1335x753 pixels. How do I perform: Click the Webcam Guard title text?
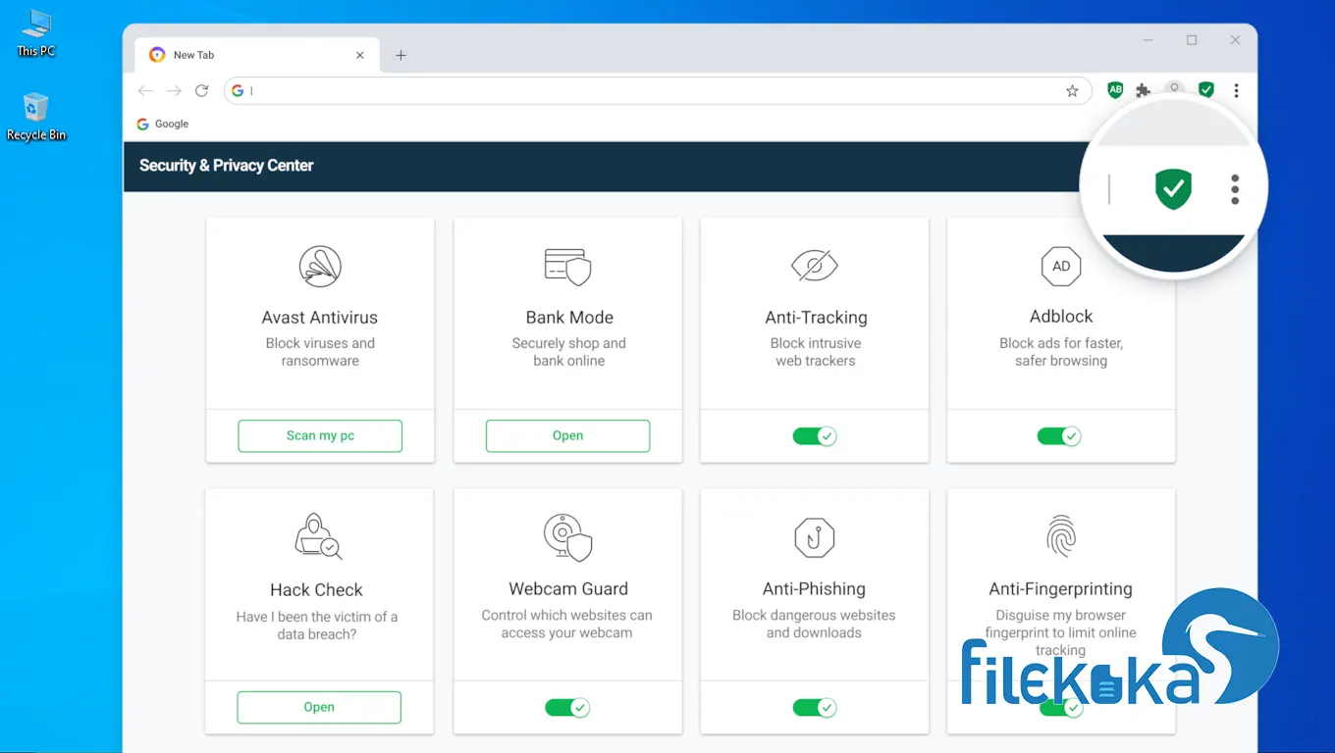click(568, 589)
